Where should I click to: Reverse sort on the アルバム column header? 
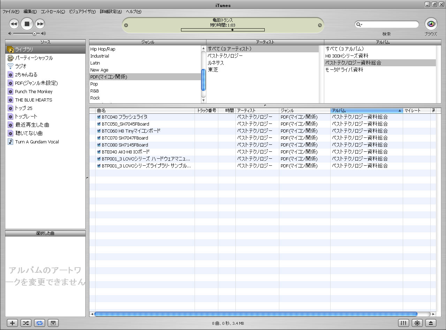(x=366, y=111)
